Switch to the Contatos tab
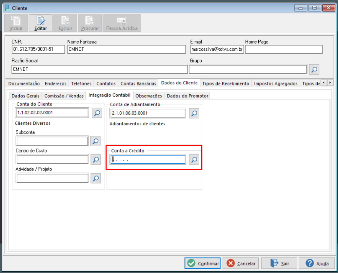The height and width of the screenshot is (273, 338). [x=106, y=83]
